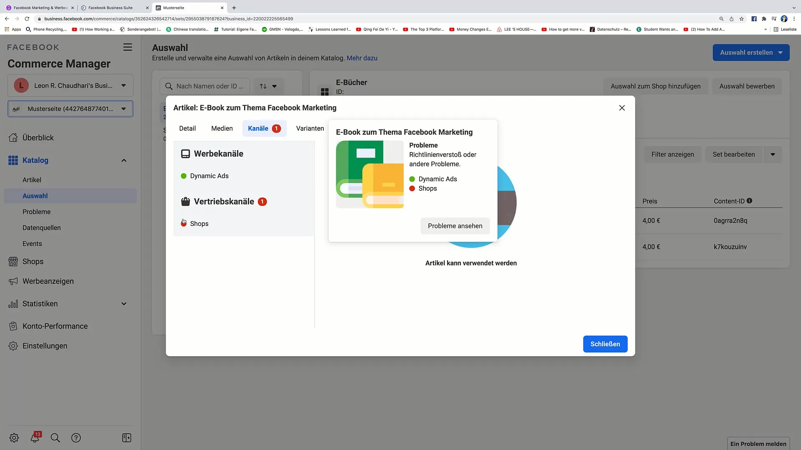The width and height of the screenshot is (801, 450).
Task: Switch to the Detail tab
Action: point(187,128)
